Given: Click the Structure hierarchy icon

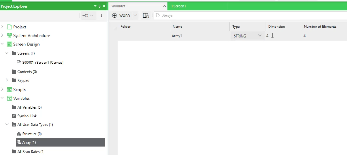Looking at the screenshot, I should click(19, 134).
